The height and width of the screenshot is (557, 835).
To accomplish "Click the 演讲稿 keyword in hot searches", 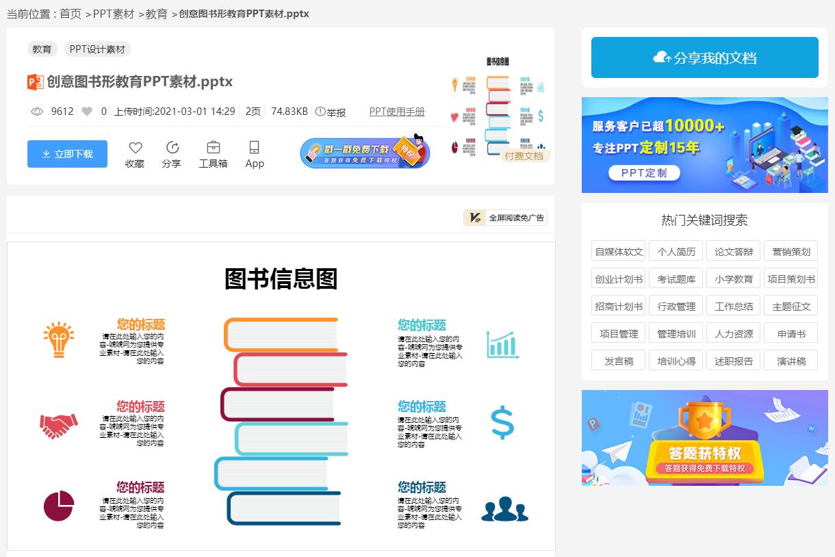I will coord(791,361).
